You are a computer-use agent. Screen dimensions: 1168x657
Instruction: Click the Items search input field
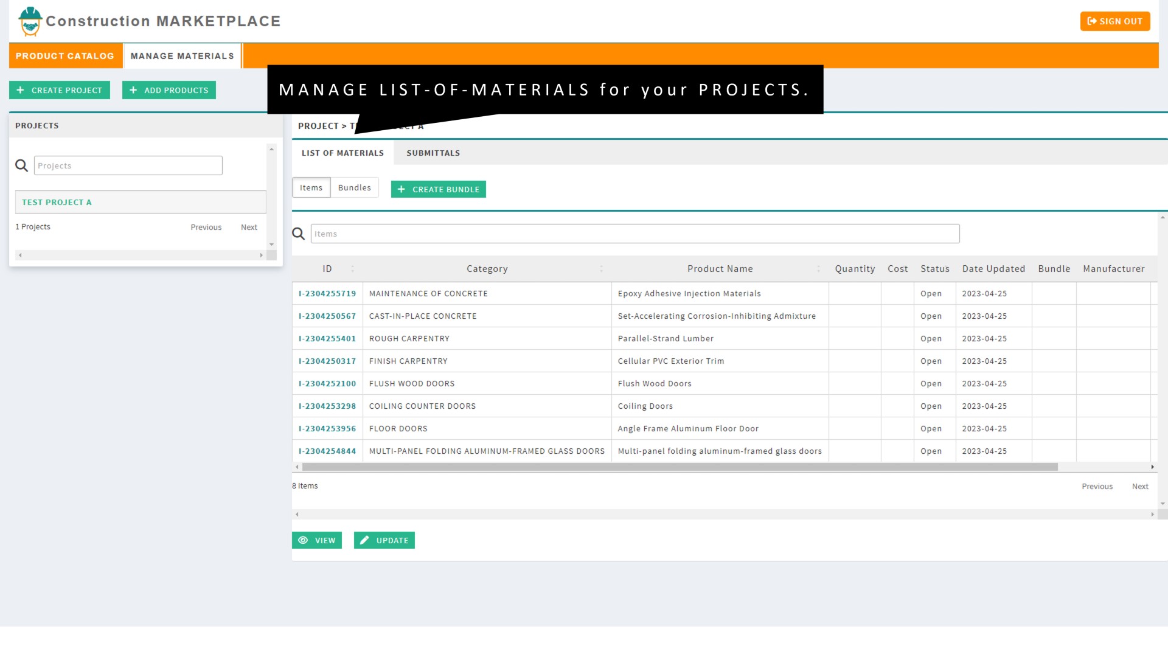(x=634, y=234)
